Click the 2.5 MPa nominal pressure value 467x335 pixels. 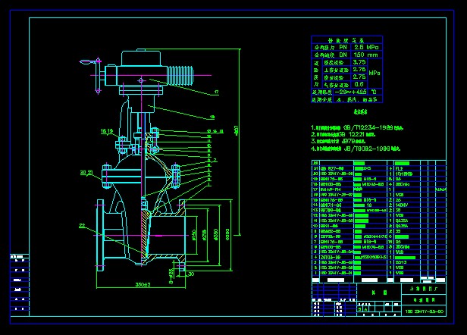click(x=365, y=48)
